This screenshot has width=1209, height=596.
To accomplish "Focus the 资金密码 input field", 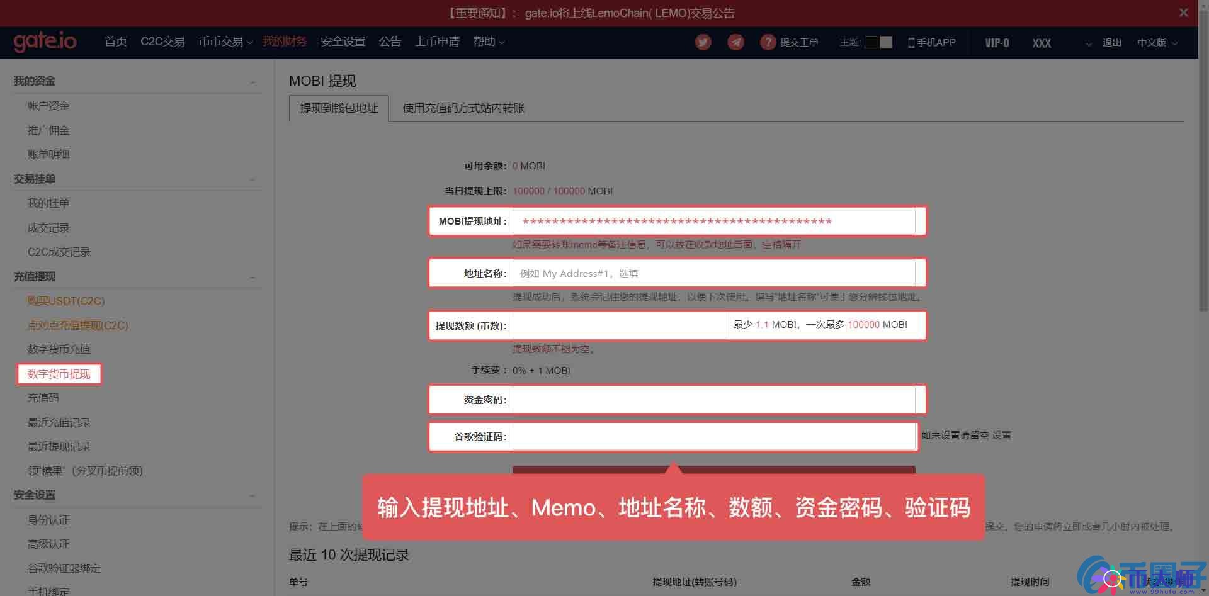I will point(714,400).
